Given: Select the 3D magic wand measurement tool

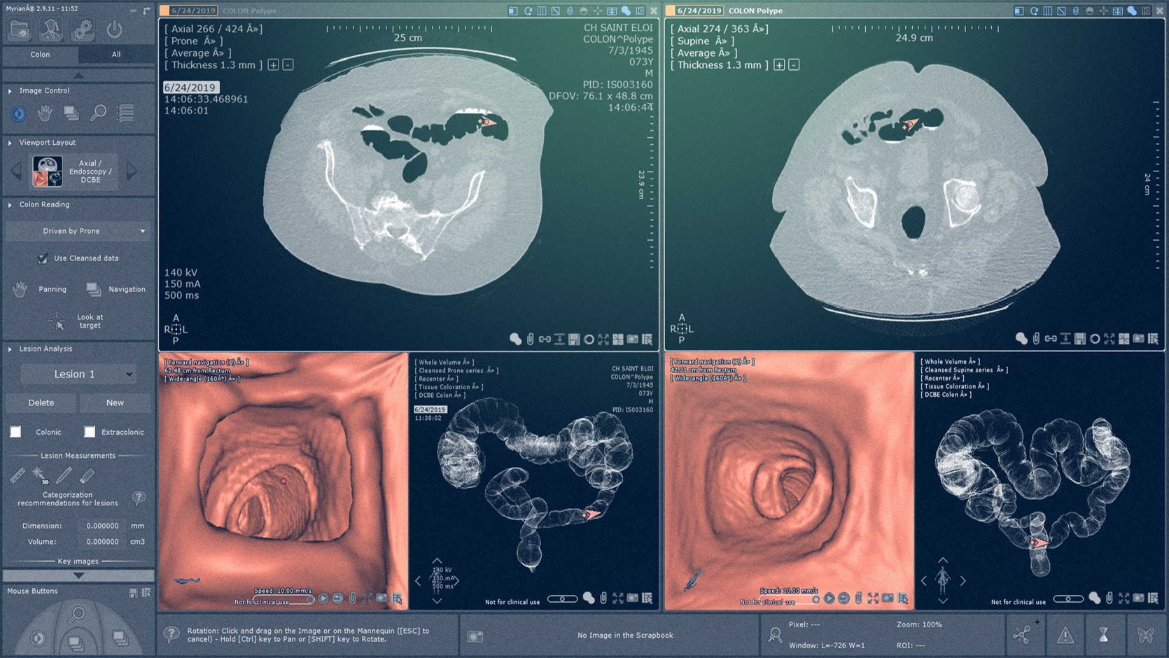Looking at the screenshot, I should (x=41, y=476).
